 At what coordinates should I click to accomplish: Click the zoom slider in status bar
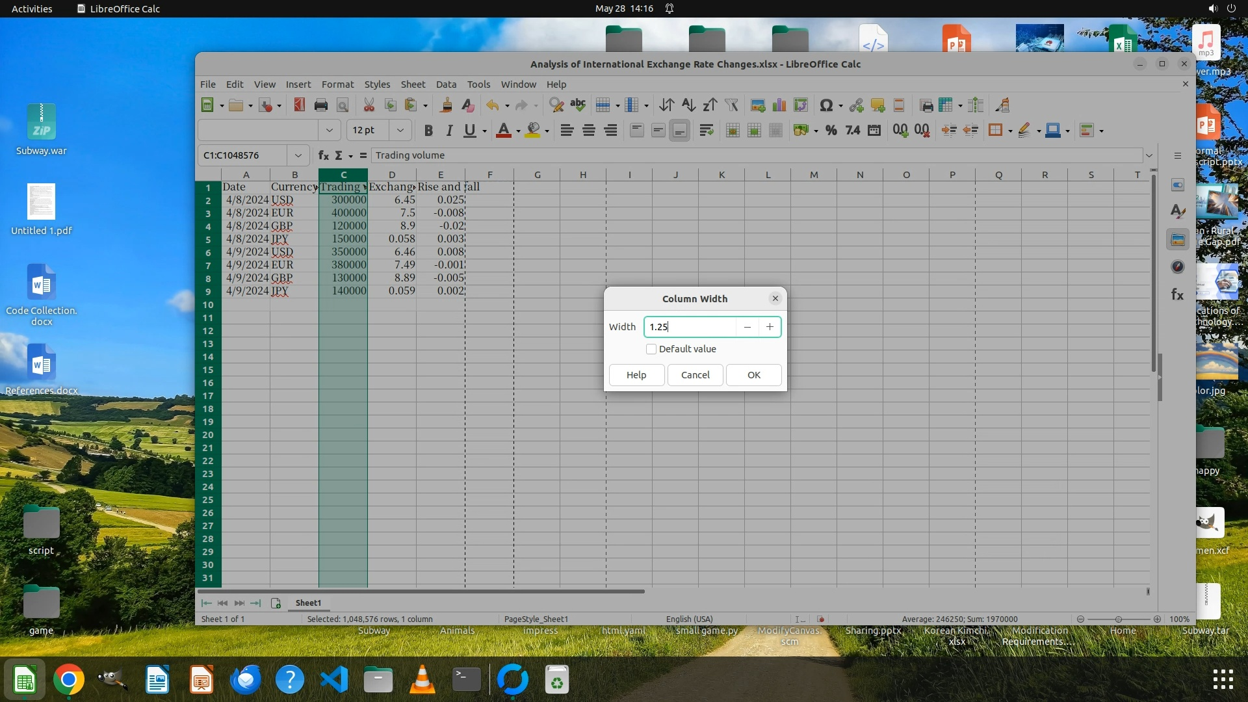click(1119, 619)
